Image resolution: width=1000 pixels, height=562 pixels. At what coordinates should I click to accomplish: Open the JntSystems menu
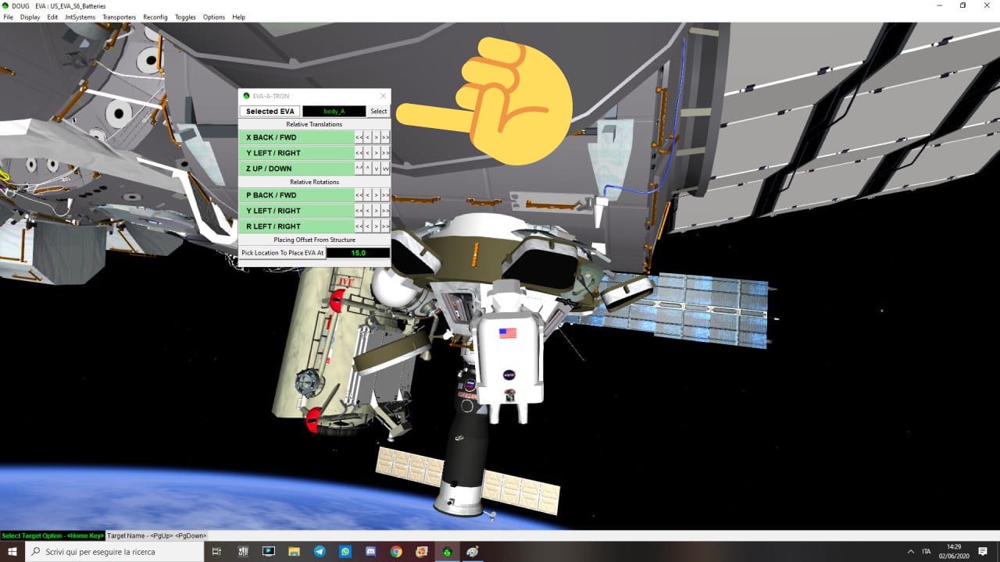click(80, 17)
